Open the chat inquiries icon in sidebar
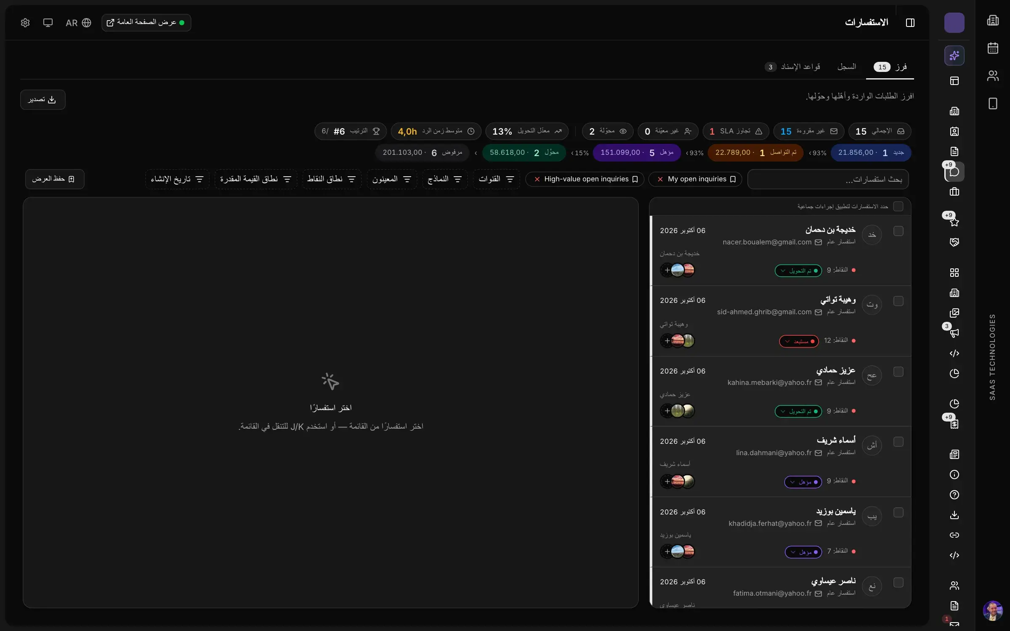The width and height of the screenshot is (1010, 631). click(954, 172)
